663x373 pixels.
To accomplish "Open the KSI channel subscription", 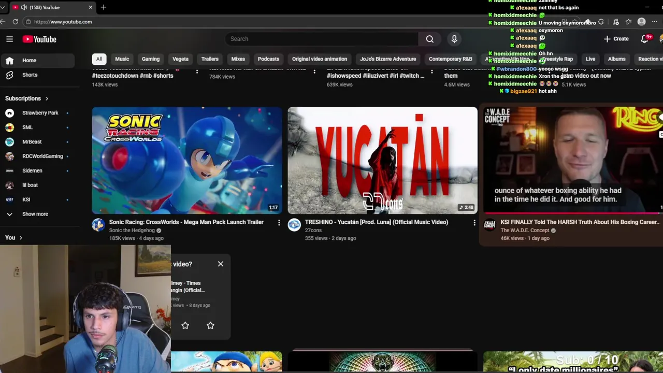I will click(x=37, y=200).
